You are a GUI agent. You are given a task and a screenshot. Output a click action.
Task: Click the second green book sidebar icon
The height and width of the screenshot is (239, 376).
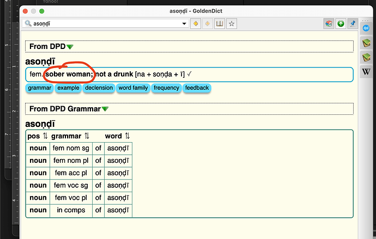366,57
